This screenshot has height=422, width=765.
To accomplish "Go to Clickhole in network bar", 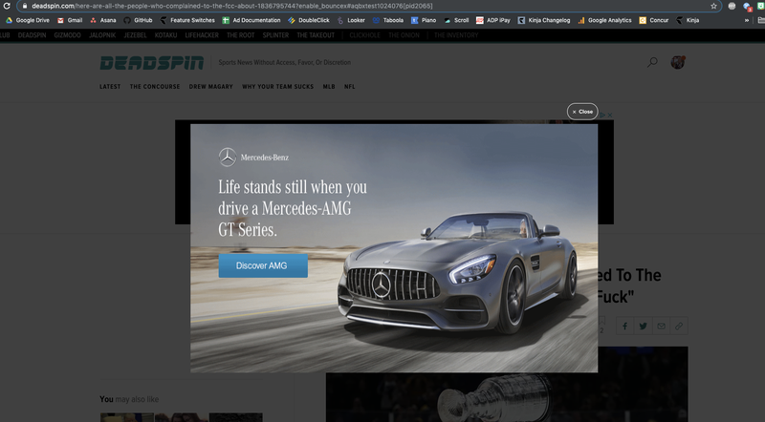I will (x=364, y=35).
